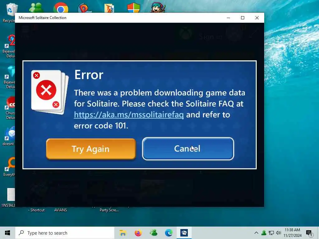
Task: Open File Explorer from the taskbar
Action: (123, 233)
